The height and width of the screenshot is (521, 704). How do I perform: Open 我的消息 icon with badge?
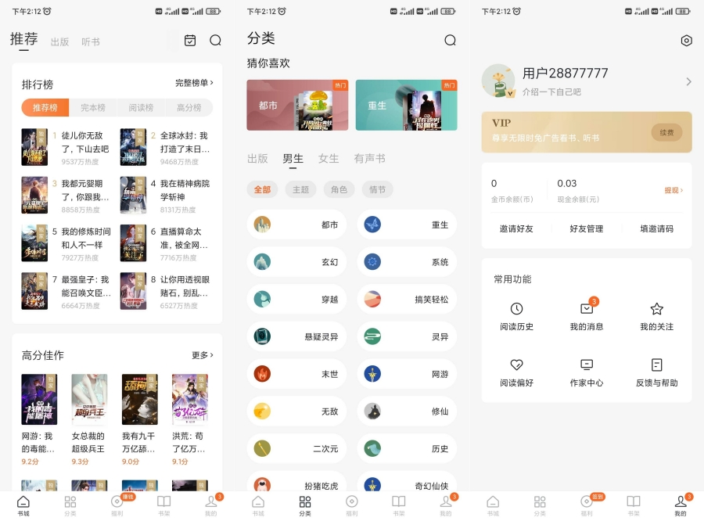point(587,309)
